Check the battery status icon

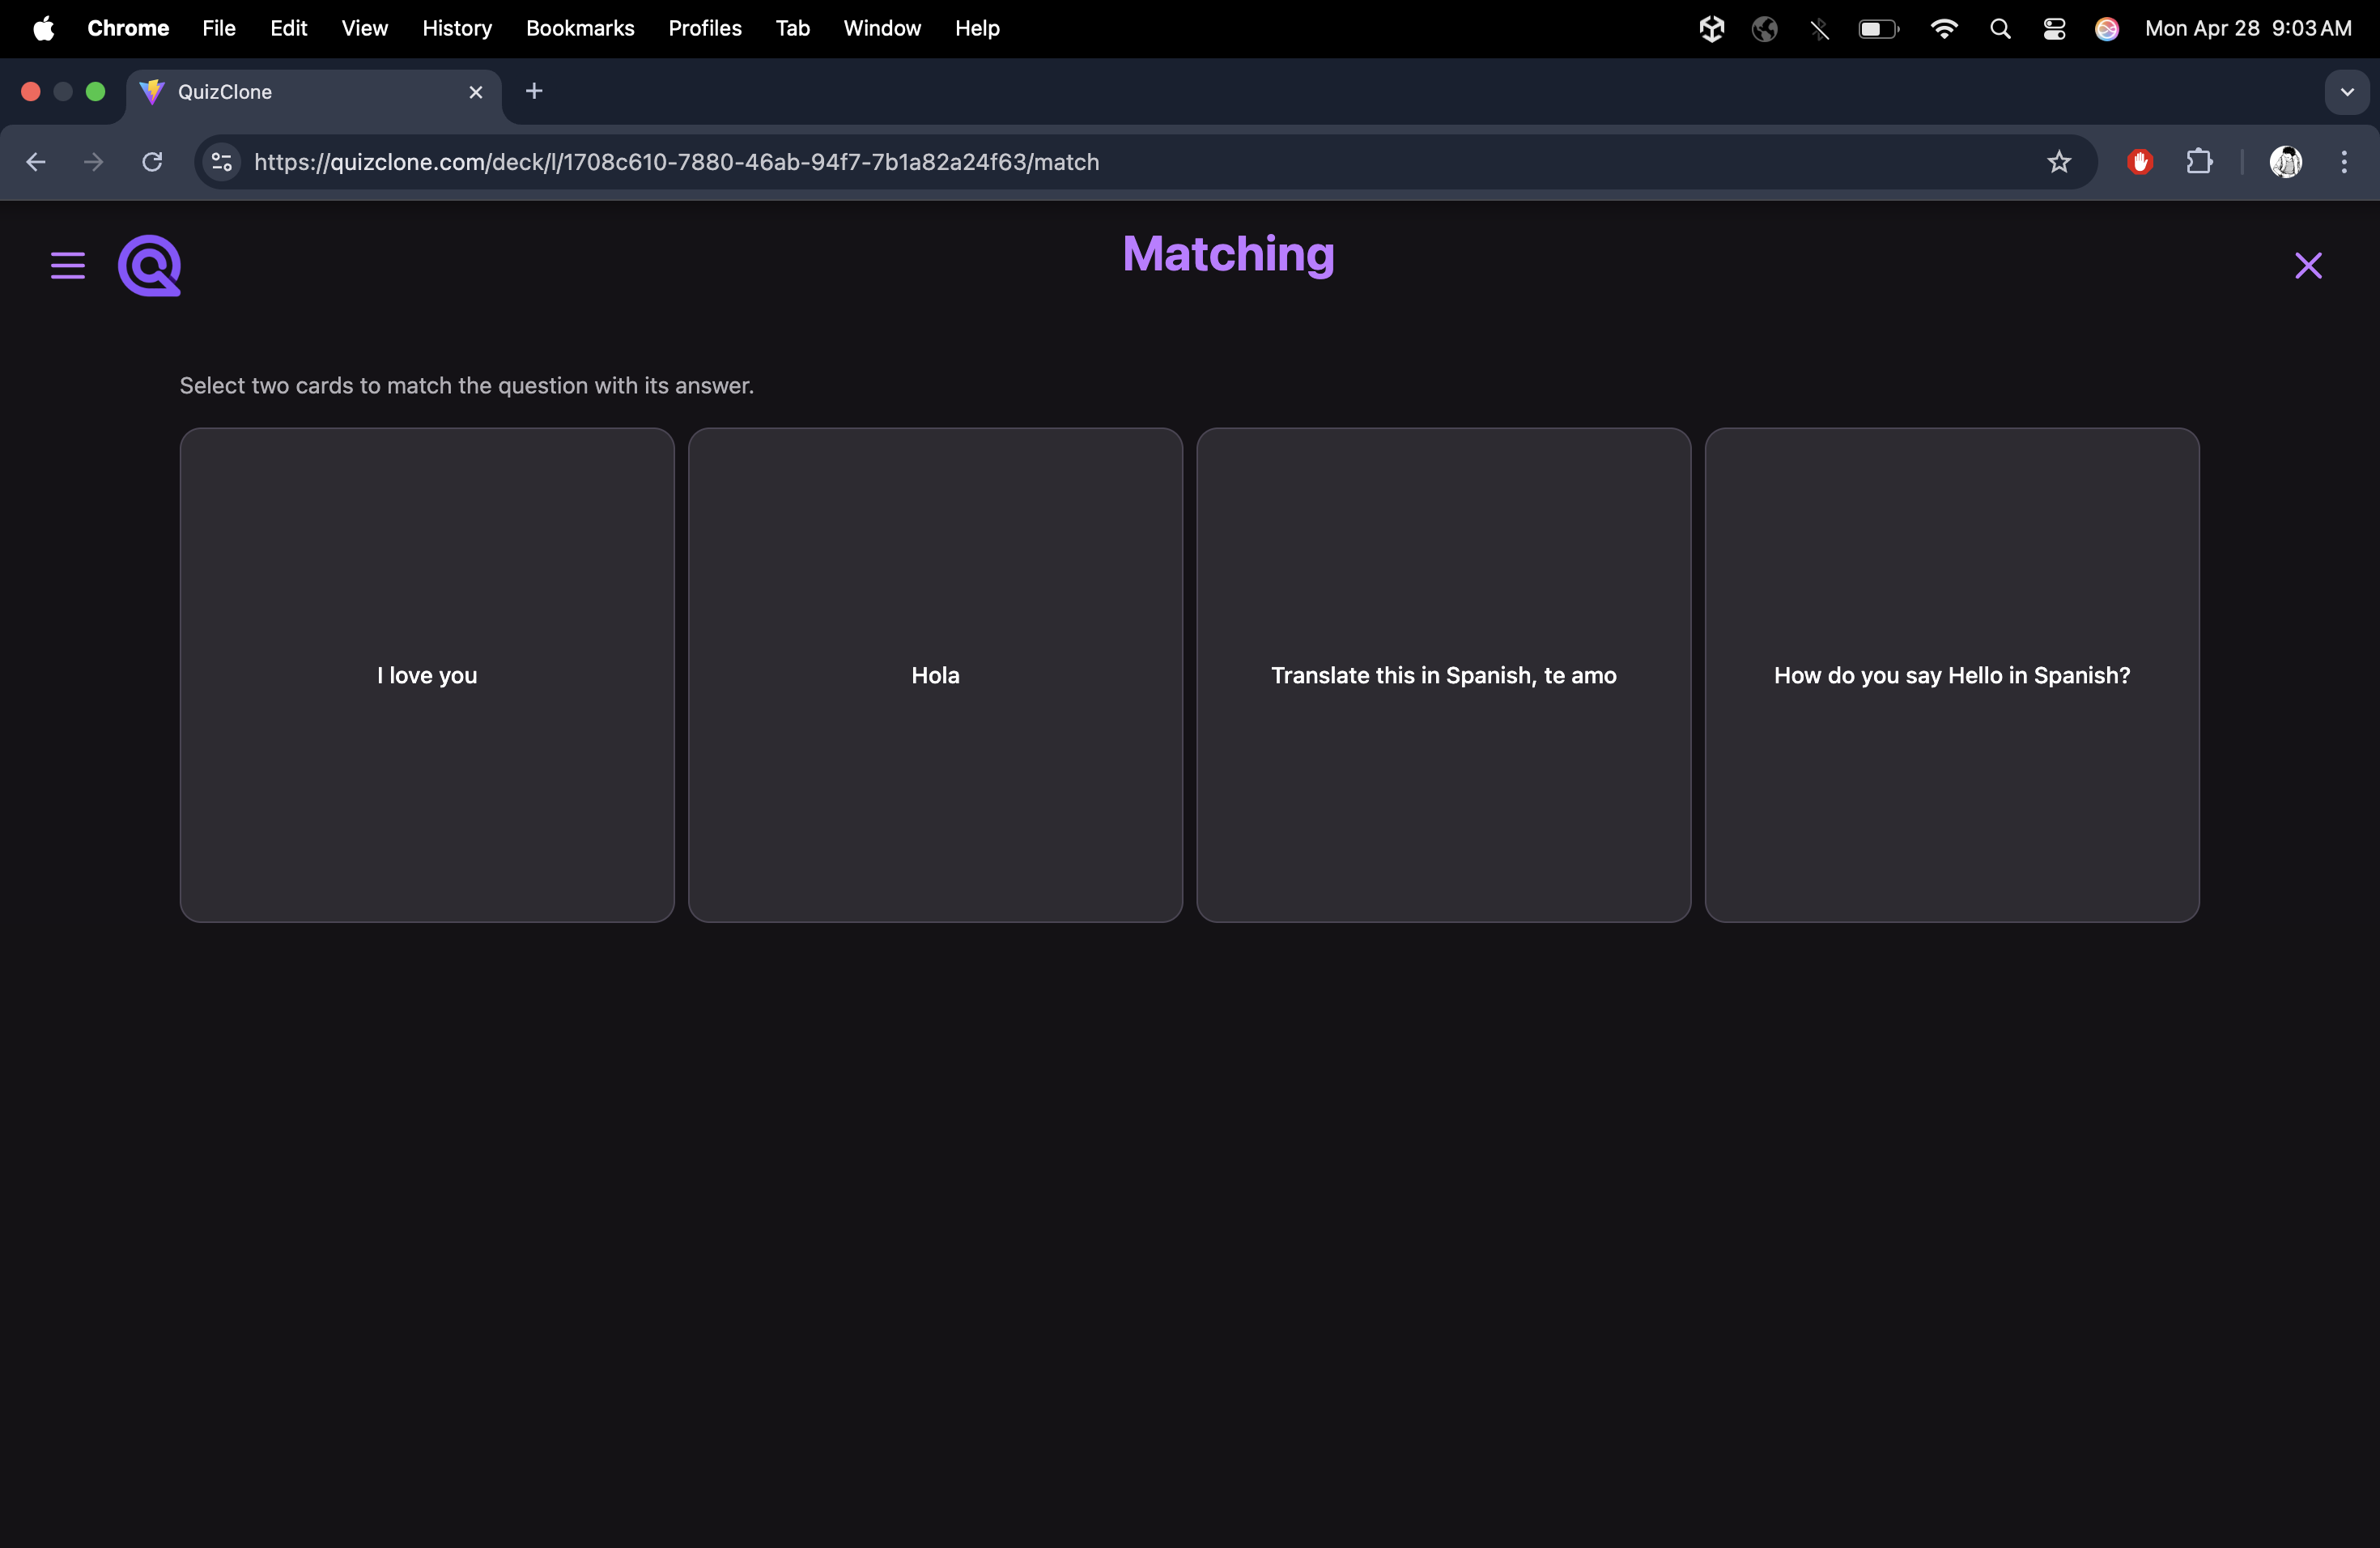pyautogui.click(x=1878, y=29)
